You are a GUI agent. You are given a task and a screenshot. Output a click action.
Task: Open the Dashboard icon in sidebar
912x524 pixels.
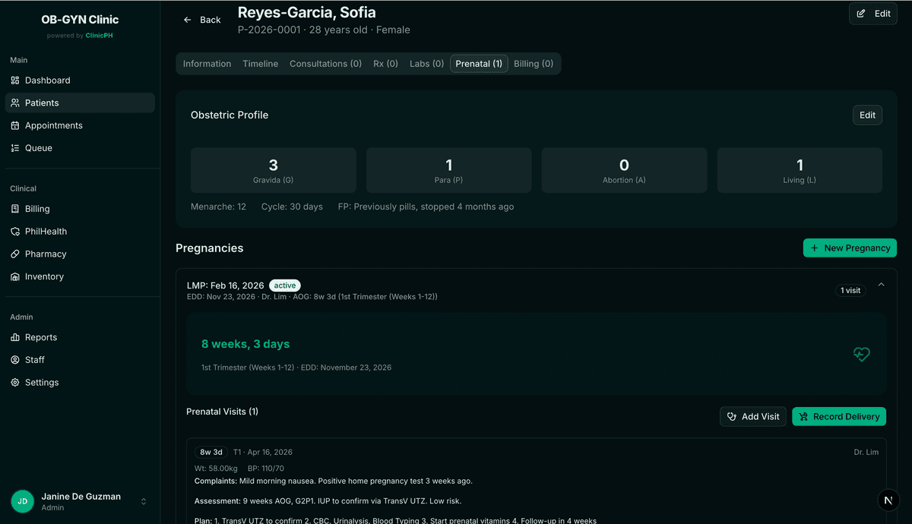click(x=15, y=80)
